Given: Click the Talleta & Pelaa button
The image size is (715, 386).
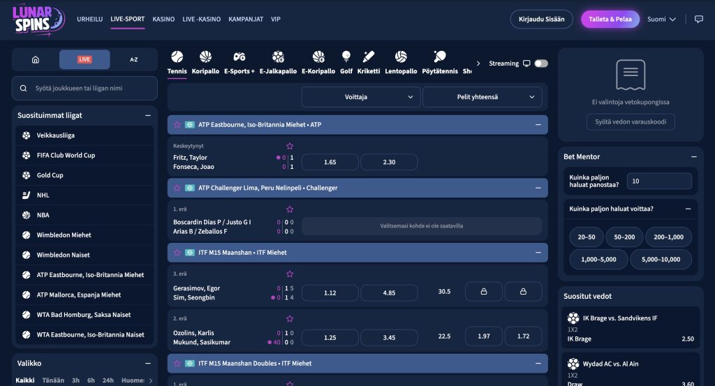Looking at the screenshot, I should [610, 19].
